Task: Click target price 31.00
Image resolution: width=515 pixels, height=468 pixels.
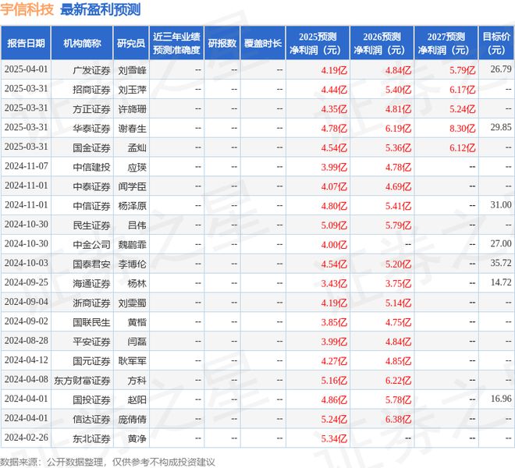Action: coord(501,204)
